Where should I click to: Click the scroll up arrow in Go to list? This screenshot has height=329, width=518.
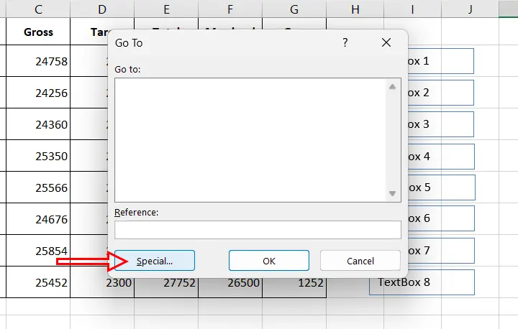tap(392, 87)
